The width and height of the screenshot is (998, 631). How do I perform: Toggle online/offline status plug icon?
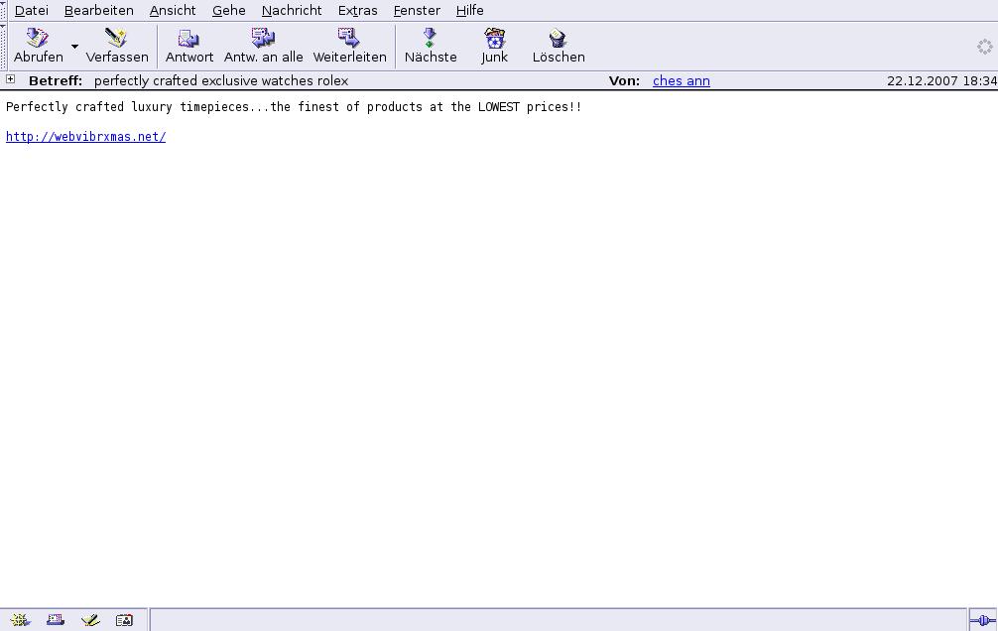click(982, 620)
